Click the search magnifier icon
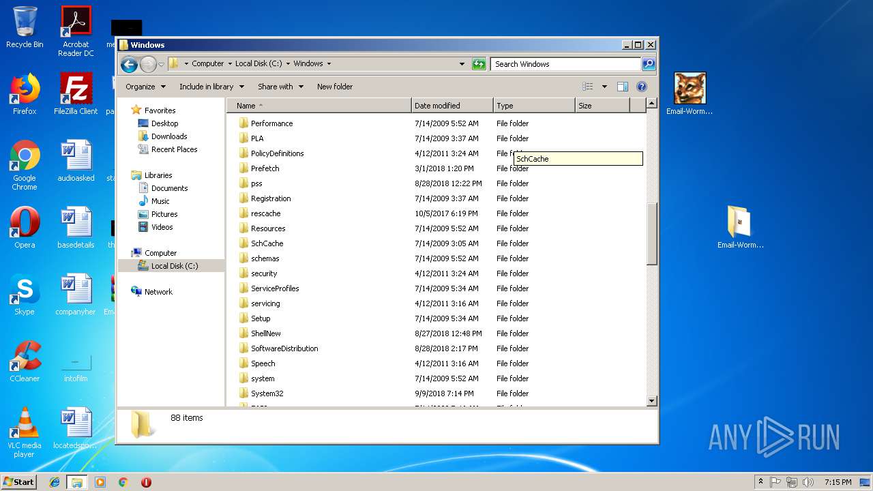This screenshot has width=873, height=491. pos(649,64)
